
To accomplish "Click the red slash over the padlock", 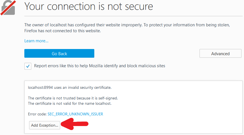I will coord(6,8).
